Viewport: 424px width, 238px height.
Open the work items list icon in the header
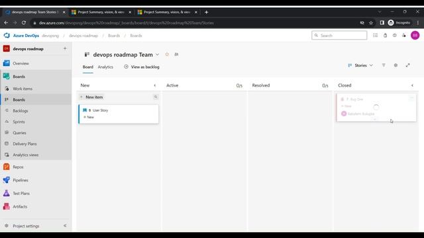coord(376,35)
